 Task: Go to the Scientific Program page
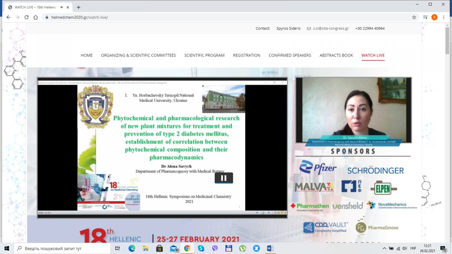(x=204, y=55)
